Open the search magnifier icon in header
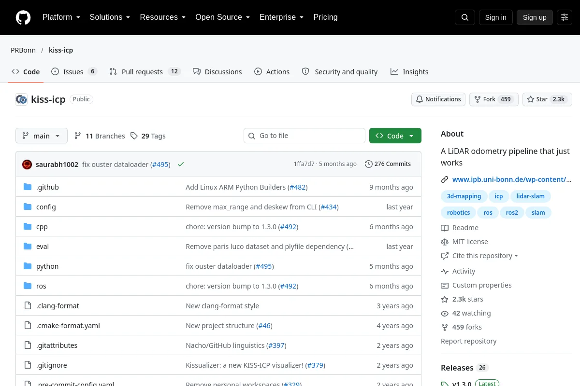580x386 pixels. click(465, 17)
